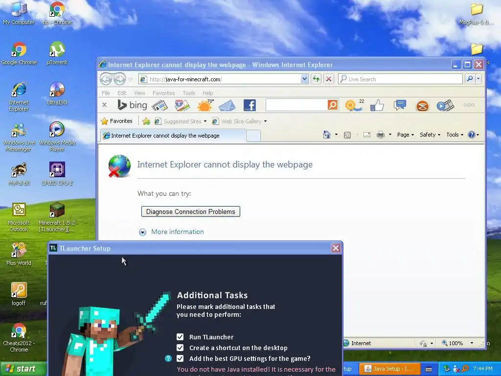This screenshot has width=501, height=376.
Task: Click the thumbs-up like icon in Bing bar
Action: point(377,105)
